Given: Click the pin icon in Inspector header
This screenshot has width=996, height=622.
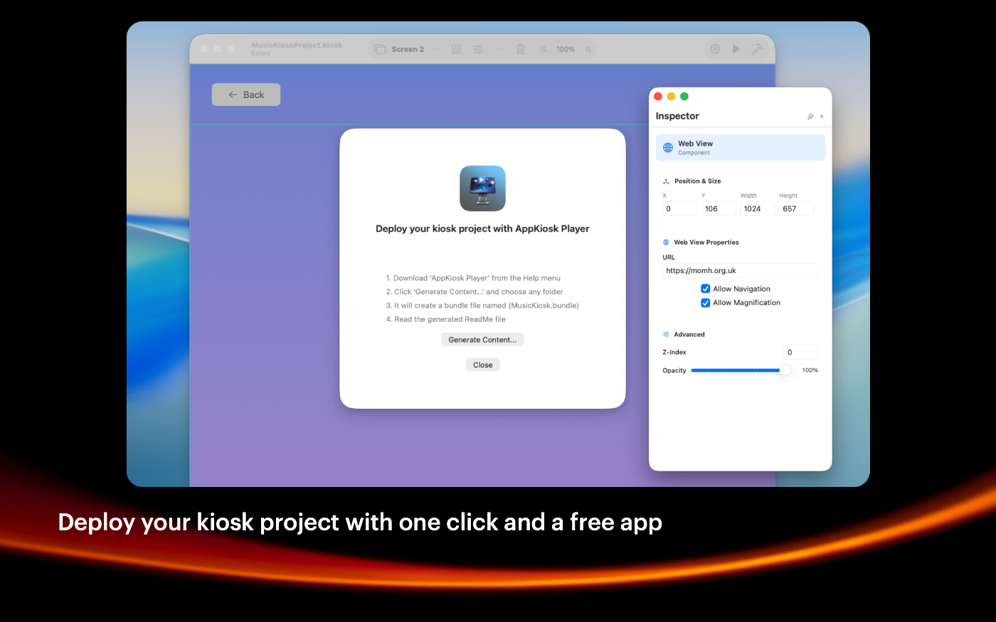Looking at the screenshot, I should (x=810, y=117).
